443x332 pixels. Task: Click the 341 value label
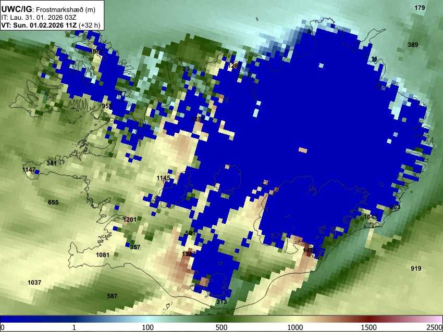click(x=52, y=163)
